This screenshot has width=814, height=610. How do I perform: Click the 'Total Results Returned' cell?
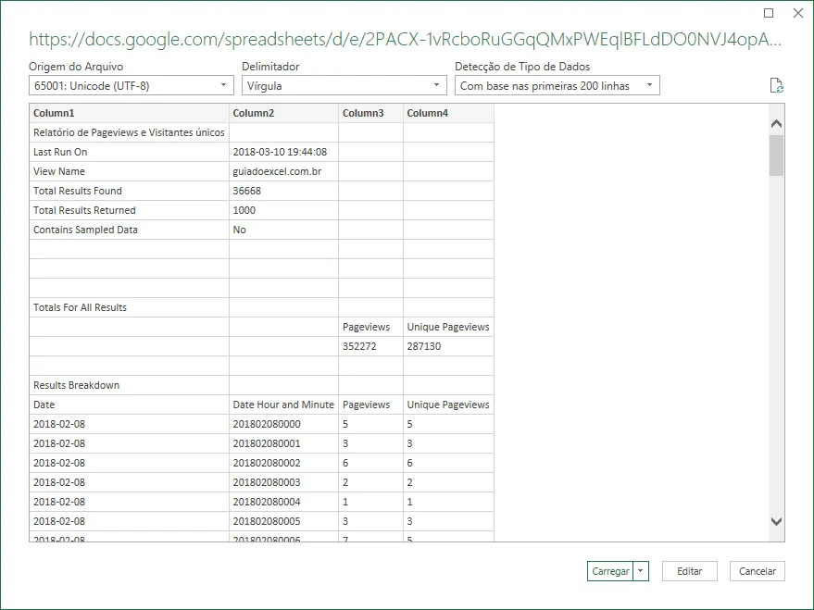[130, 210]
